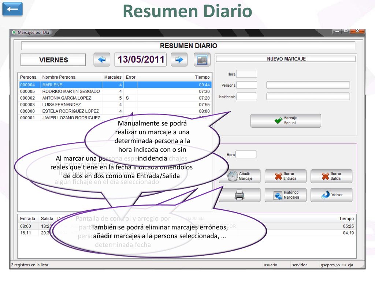Click the Marcaje Manual button
375x281 pixels.
pyautogui.click(x=286, y=120)
